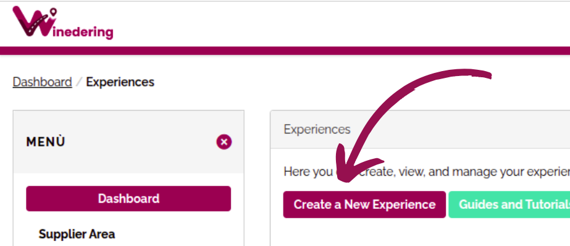Click the slash separator in the breadcrumb
The width and height of the screenshot is (570, 246).
79,82
